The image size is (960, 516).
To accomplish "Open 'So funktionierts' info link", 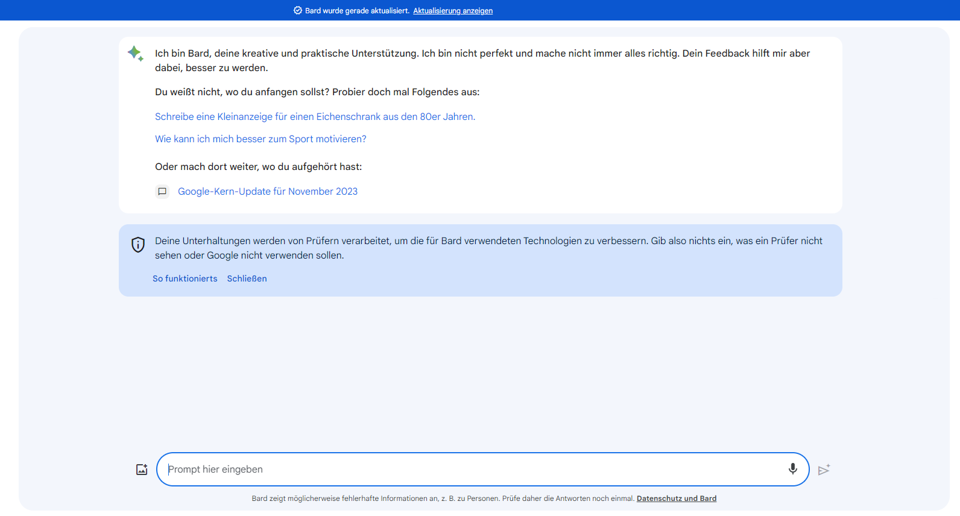I will 185,278.
